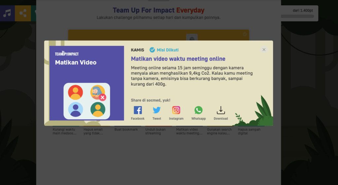Open the purple Matikan Video illustration
Viewport: 338px width, 185px height.
87,83
